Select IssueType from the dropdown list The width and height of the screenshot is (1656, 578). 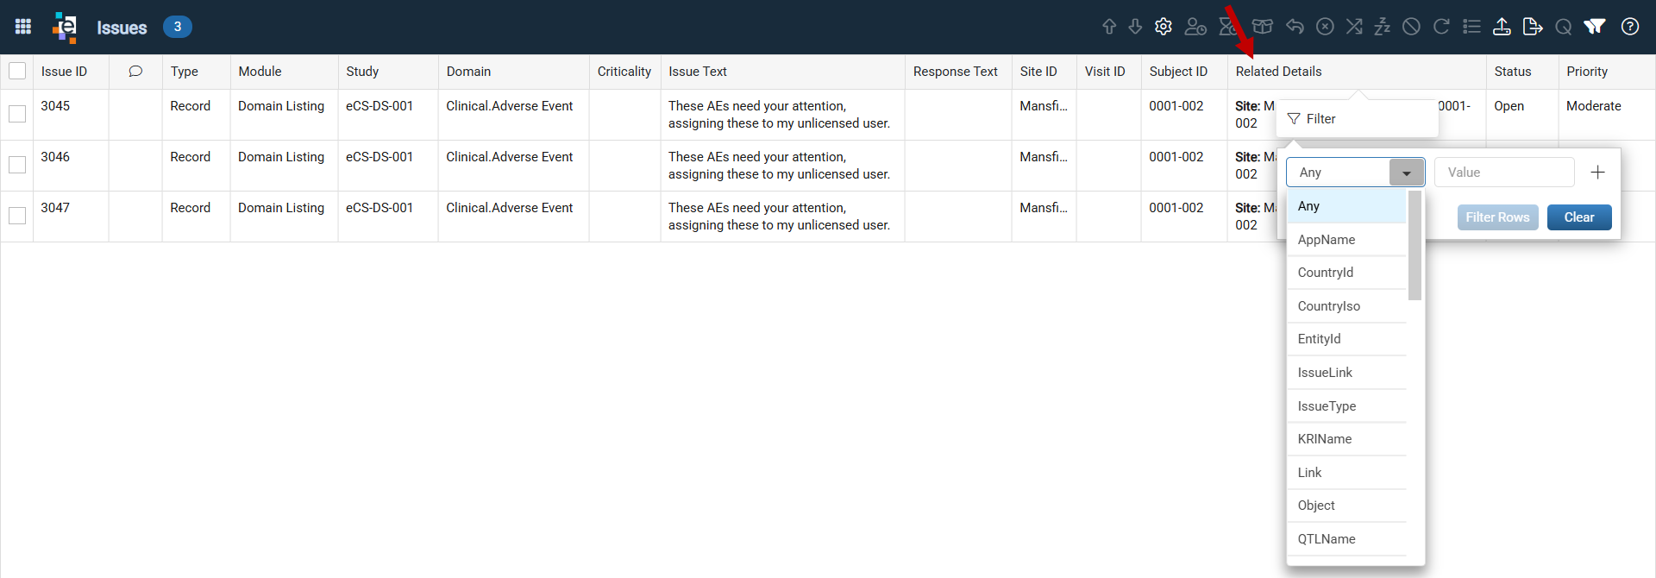pos(1346,406)
